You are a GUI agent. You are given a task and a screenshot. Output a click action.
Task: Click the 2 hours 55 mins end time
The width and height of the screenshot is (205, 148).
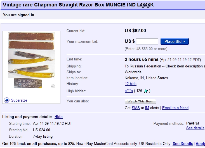click(141, 59)
